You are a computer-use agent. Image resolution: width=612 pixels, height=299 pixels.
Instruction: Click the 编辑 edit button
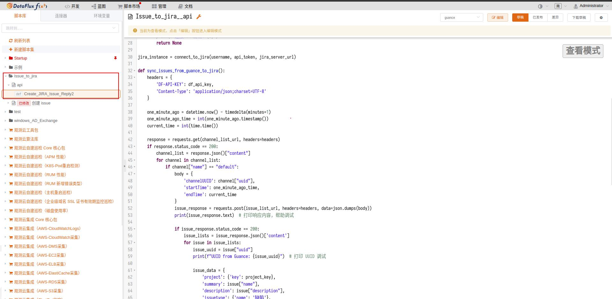(498, 18)
